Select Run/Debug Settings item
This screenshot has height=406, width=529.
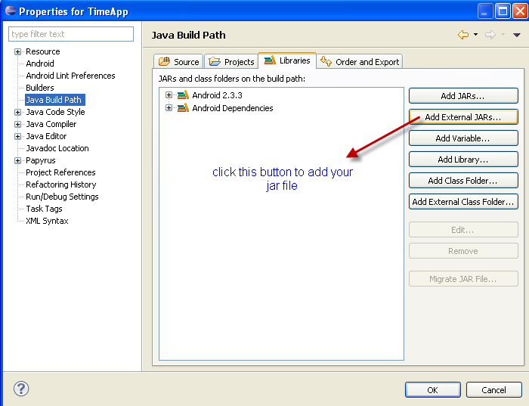pos(62,197)
